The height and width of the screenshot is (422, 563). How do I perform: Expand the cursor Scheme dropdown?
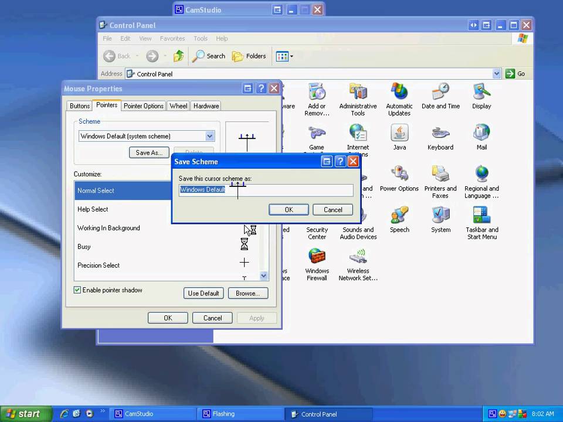pos(210,136)
